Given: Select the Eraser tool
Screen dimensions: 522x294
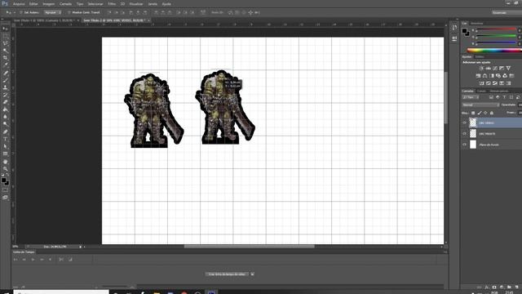Looking at the screenshot, I should click(6, 102).
